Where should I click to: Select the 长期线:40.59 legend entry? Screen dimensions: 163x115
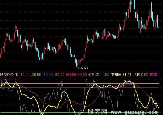[x=76, y=75]
